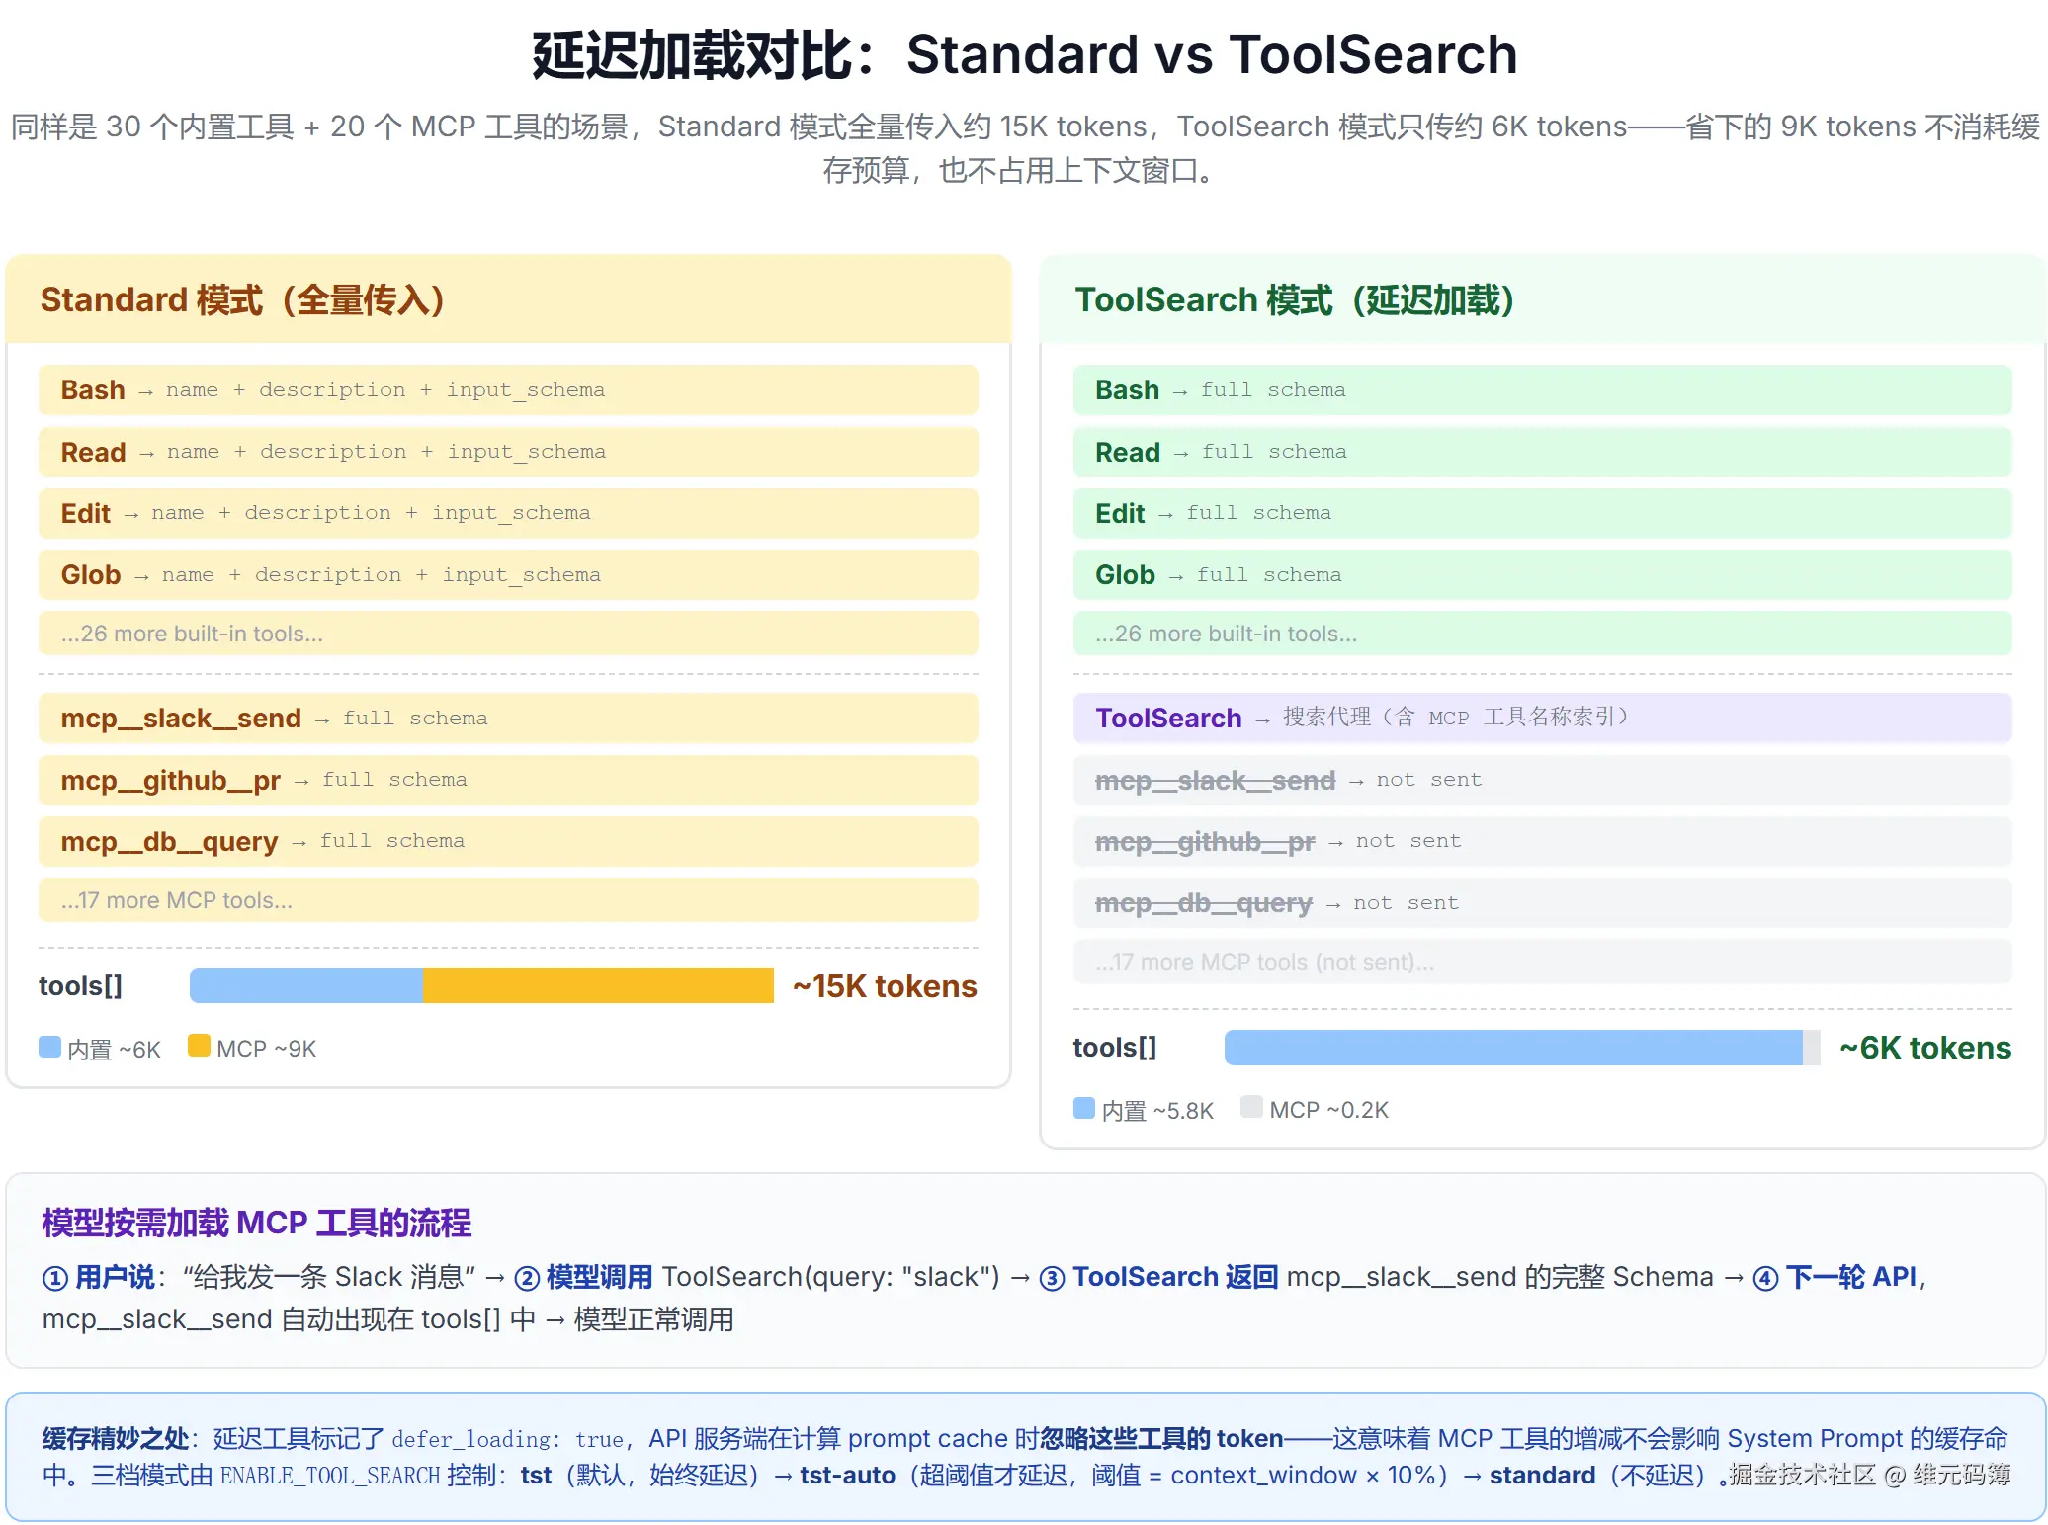Image resolution: width=2048 pixels, height=1525 pixels.
Task: Click the blue 内置 ~6K legend swatch
Action: [48, 1047]
